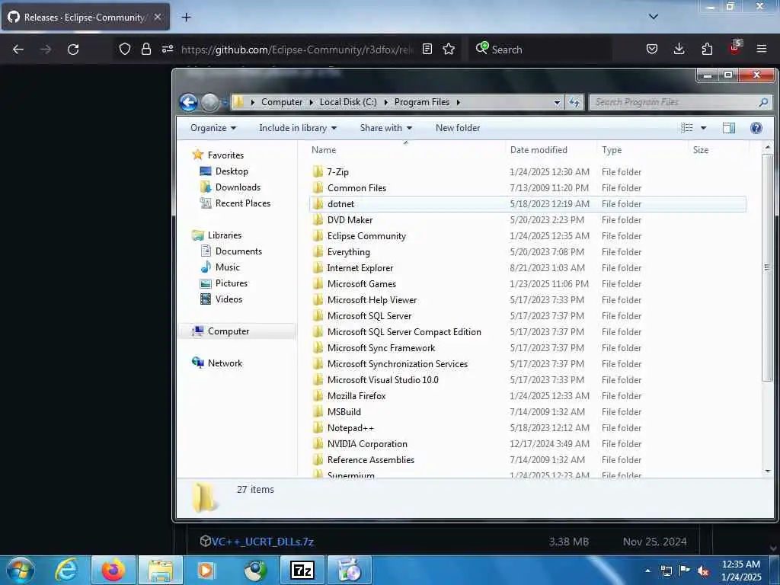
Task: Click the muted volume tray icon
Action: (x=703, y=571)
